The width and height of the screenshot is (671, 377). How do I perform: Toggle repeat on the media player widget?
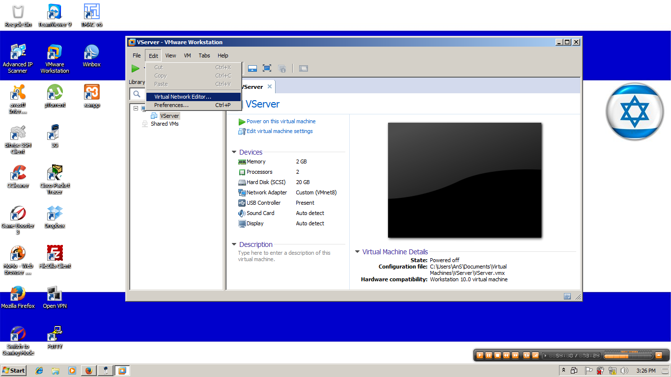(527, 355)
